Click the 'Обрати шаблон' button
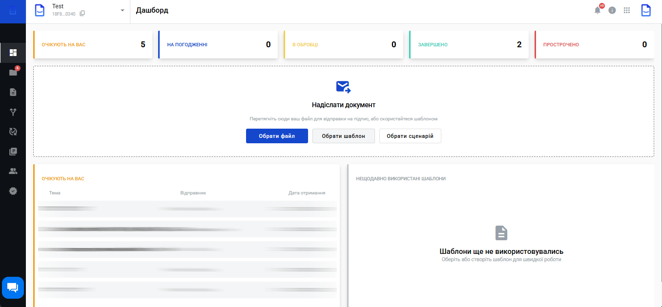This screenshot has width=662, height=307. [x=343, y=136]
